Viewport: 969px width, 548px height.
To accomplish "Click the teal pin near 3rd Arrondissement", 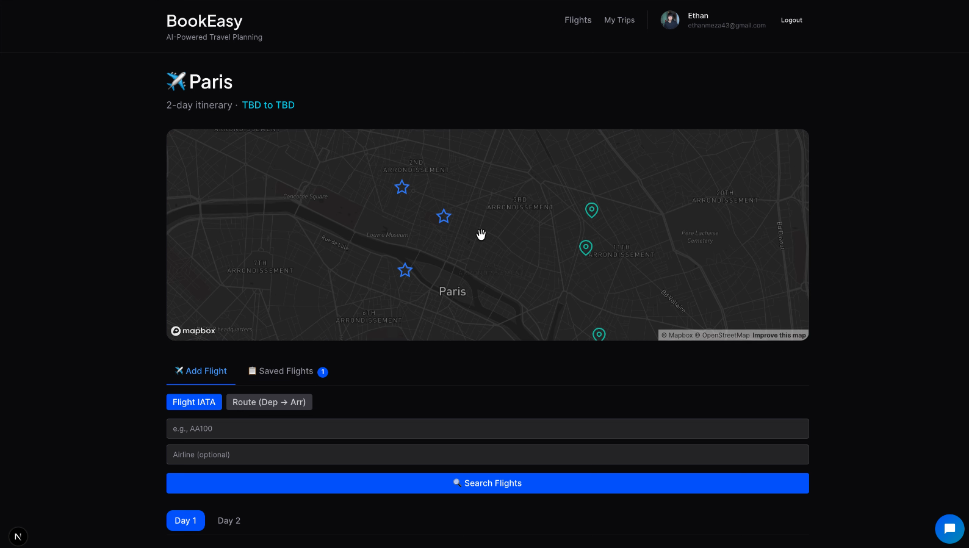I will [x=591, y=210].
